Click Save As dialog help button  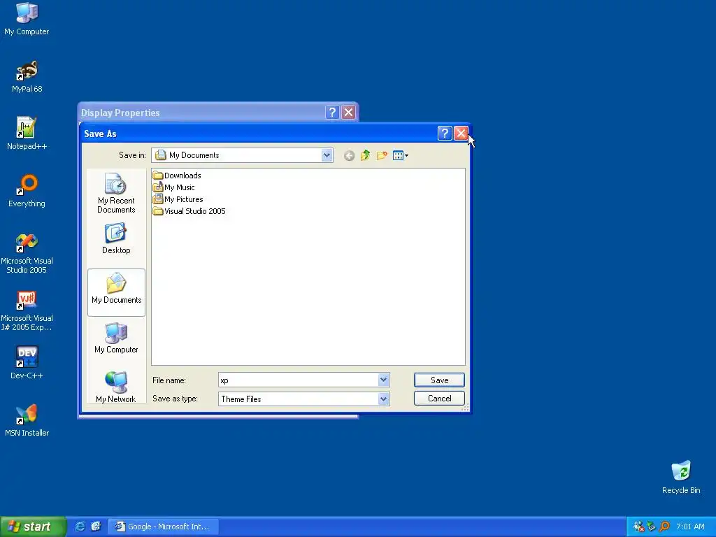[444, 134]
